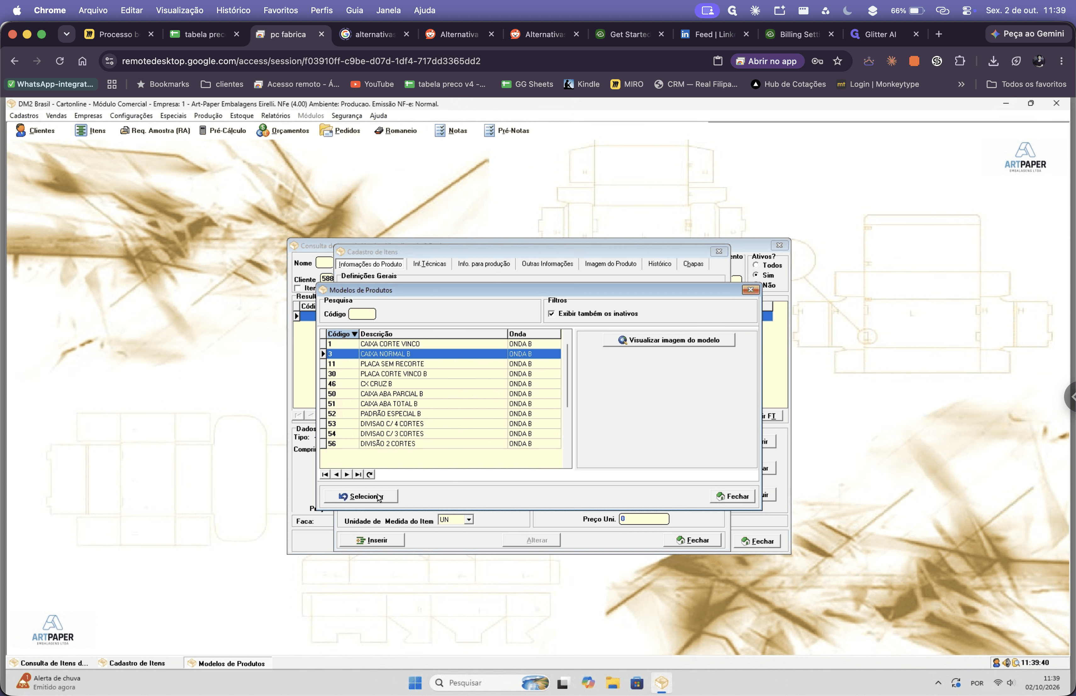Open Pré-Cálculo toolbar icon
Image resolution: width=1076 pixels, height=696 pixels.
[222, 130]
